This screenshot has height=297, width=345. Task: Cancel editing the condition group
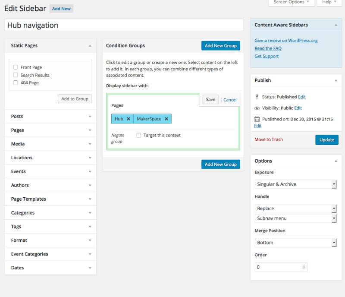coord(230,100)
